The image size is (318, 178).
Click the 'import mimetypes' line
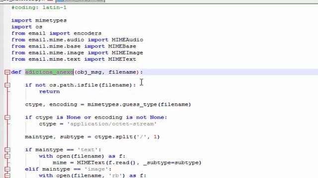point(39,20)
